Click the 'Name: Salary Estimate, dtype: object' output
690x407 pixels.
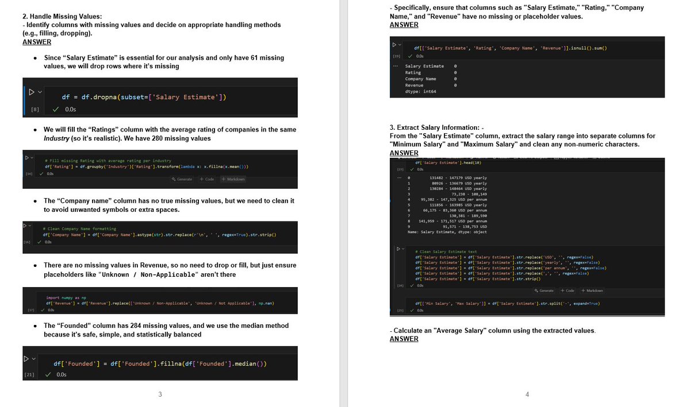pos(447,232)
